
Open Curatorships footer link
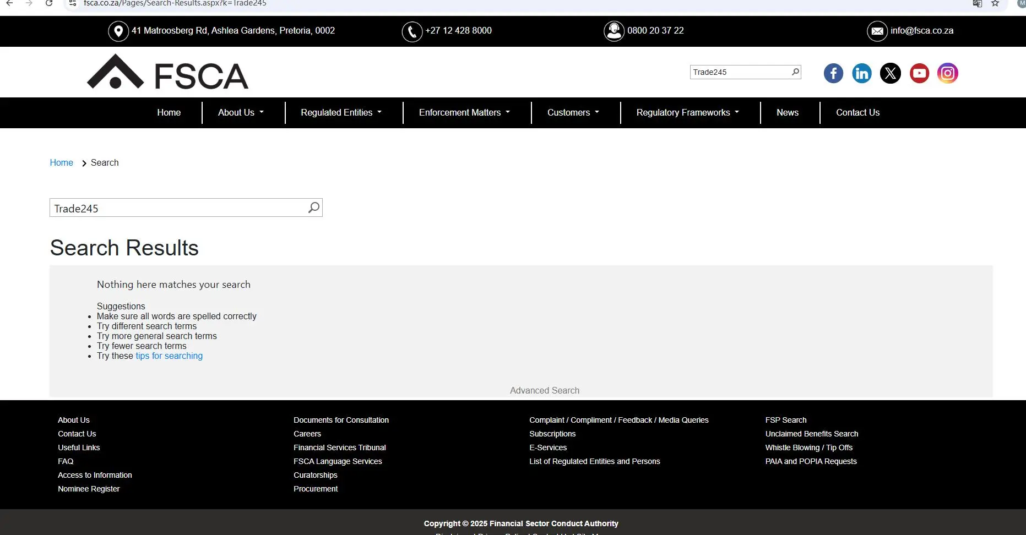pyautogui.click(x=316, y=475)
